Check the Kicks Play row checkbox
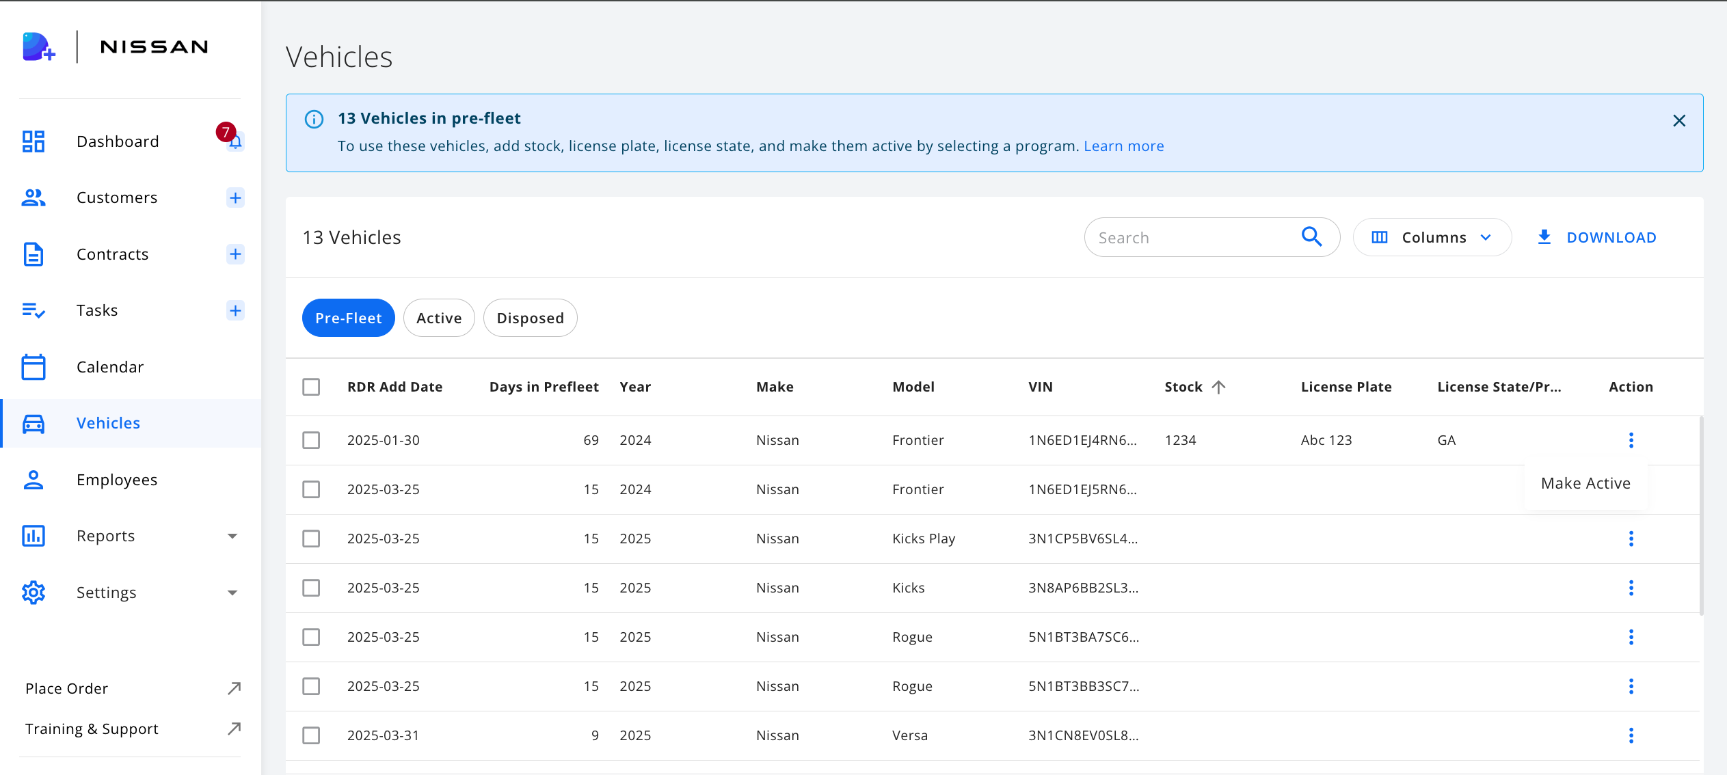Viewport: 1727px width, 775px height. point(311,539)
